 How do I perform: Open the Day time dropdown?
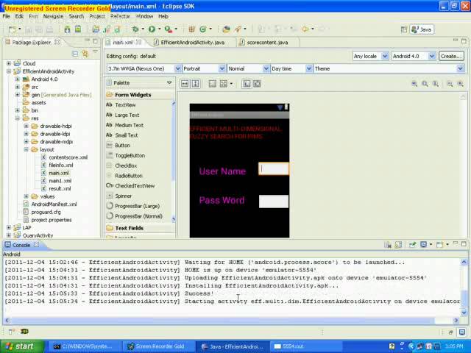pos(291,68)
